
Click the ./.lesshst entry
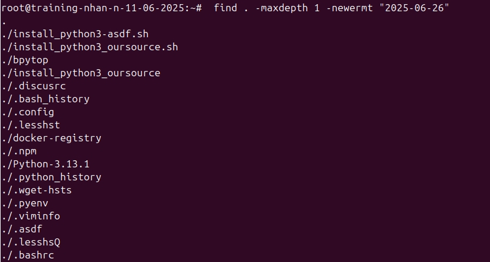31,125
